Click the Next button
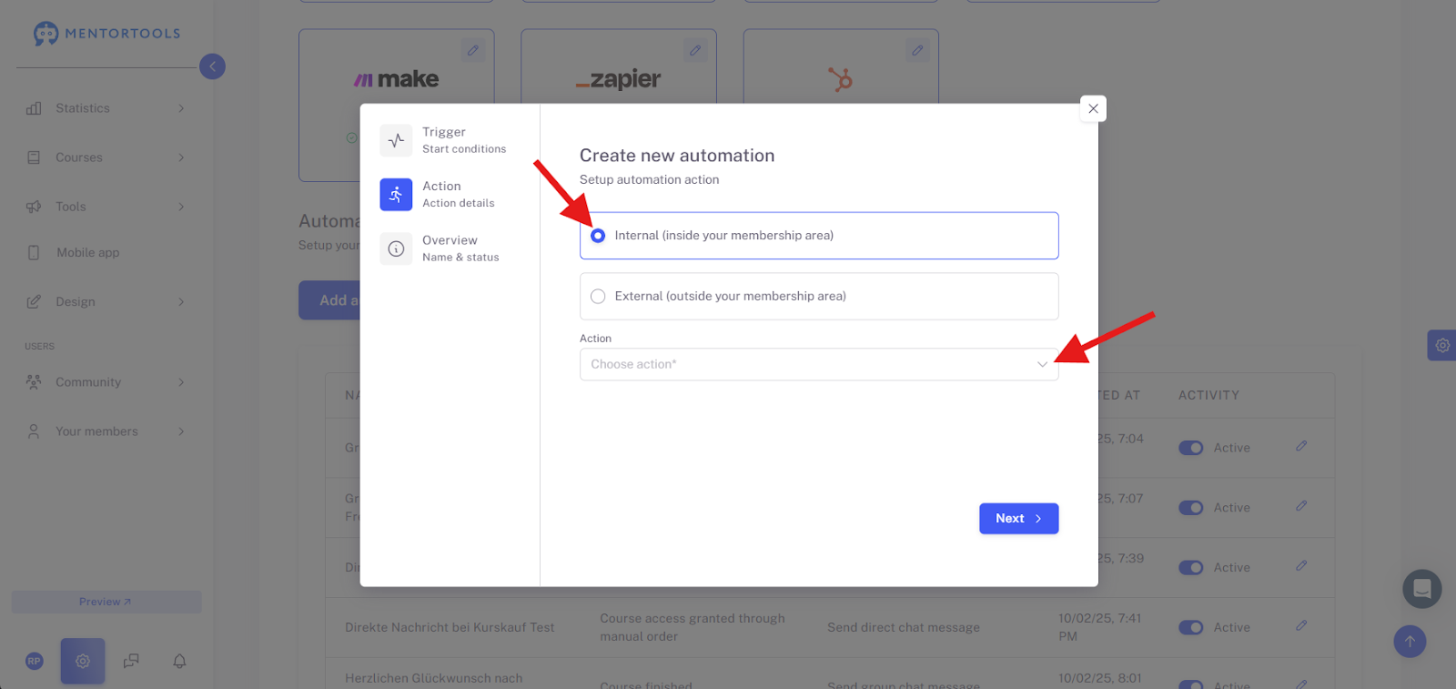 [1018, 519]
